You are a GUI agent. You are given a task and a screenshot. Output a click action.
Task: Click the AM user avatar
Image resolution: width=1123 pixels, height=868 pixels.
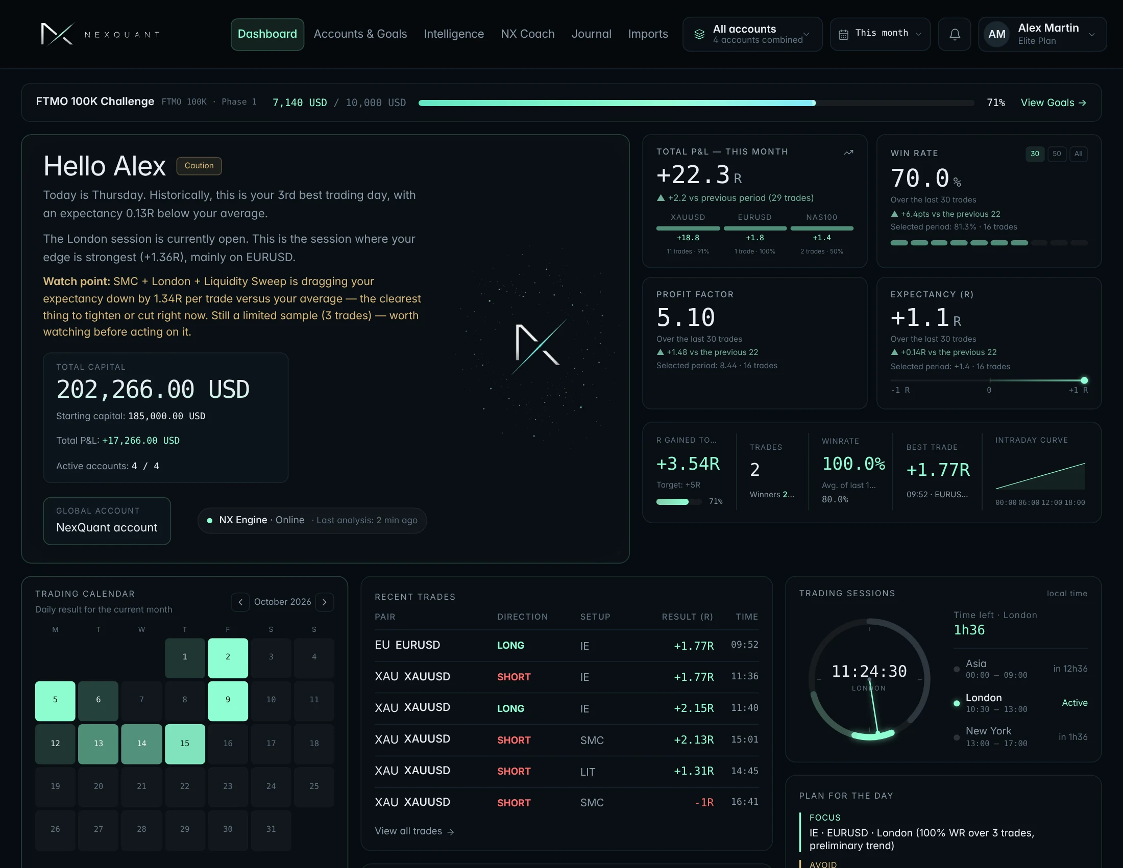pos(996,34)
